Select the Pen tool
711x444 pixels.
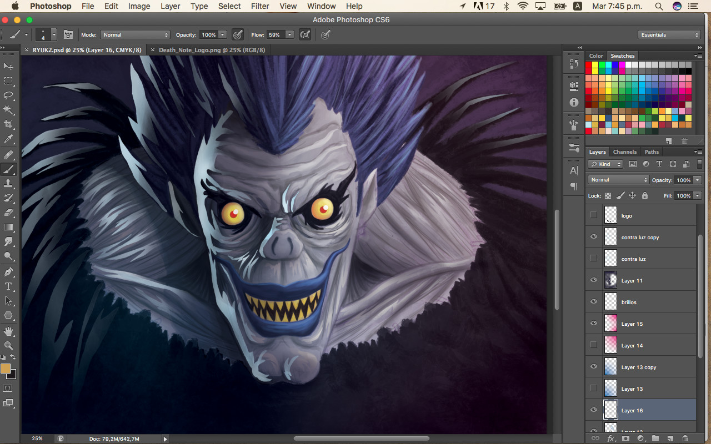[x=8, y=272]
